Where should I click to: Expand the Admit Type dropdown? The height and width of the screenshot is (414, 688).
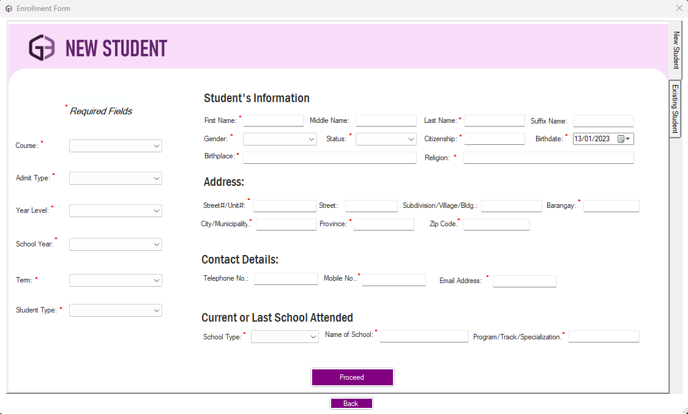coord(116,179)
